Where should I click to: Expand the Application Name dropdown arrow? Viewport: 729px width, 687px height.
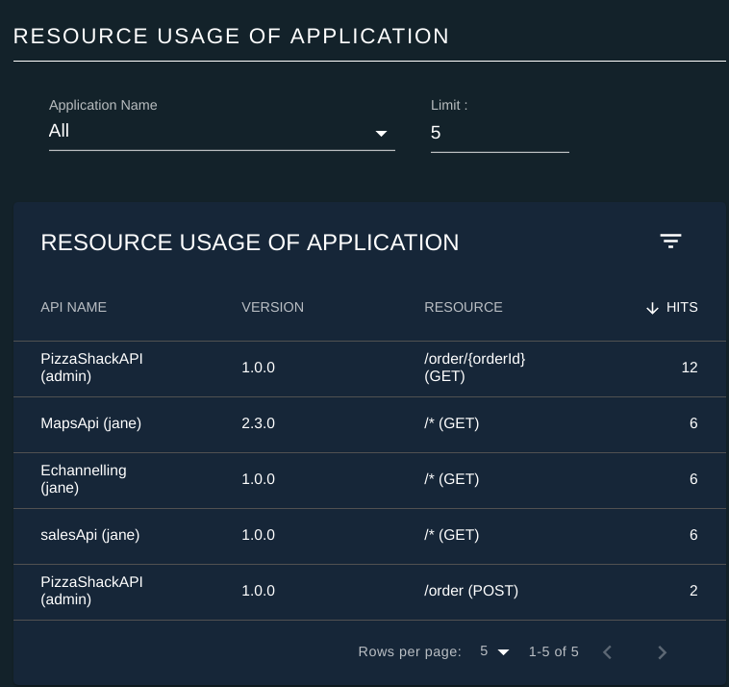(x=381, y=134)
